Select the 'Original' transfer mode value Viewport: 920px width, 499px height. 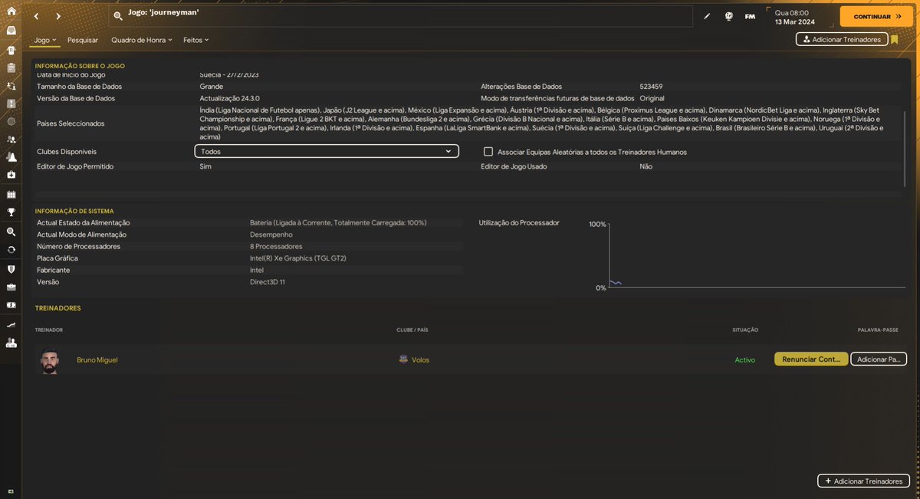coord(652,99)
